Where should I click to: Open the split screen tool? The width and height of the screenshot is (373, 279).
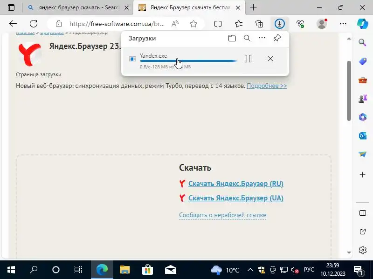[218, 24]
